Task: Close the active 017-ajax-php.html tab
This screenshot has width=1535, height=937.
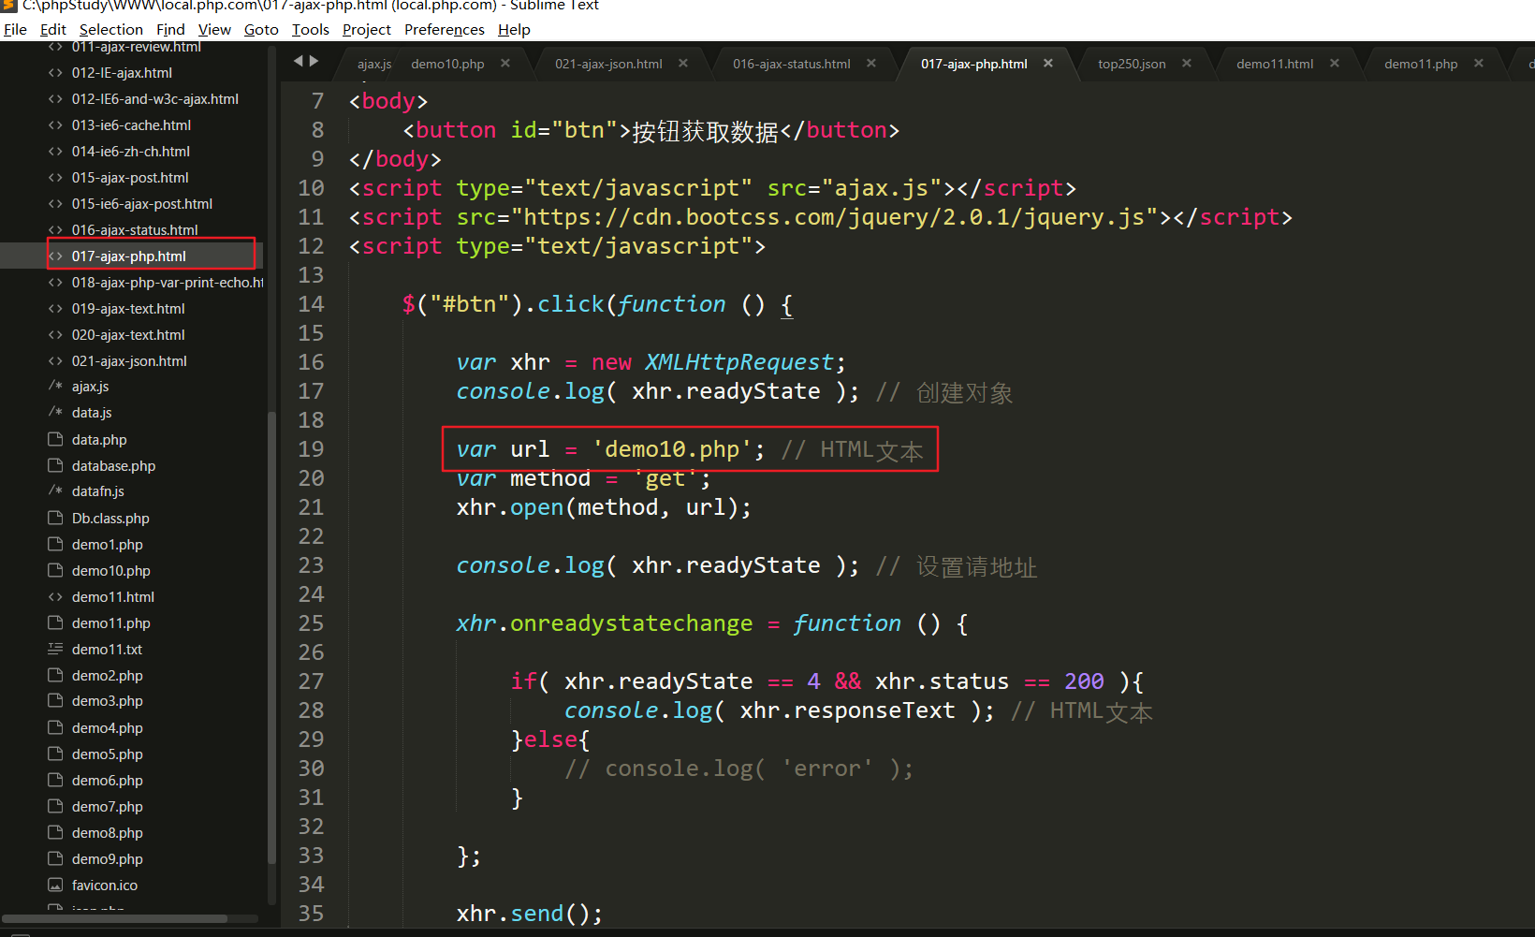Action: (1048, 64)
